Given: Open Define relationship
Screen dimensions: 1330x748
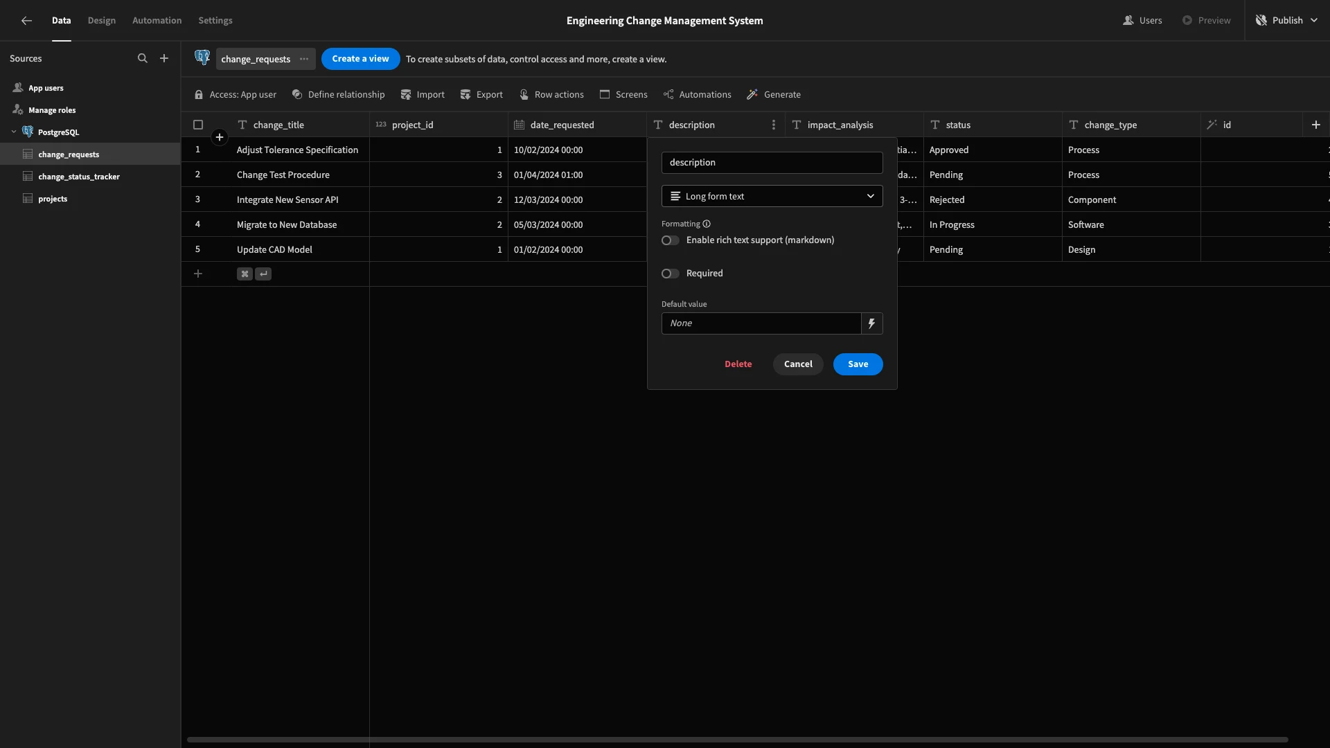Looking at the screenshot, I should pos(338,95).
